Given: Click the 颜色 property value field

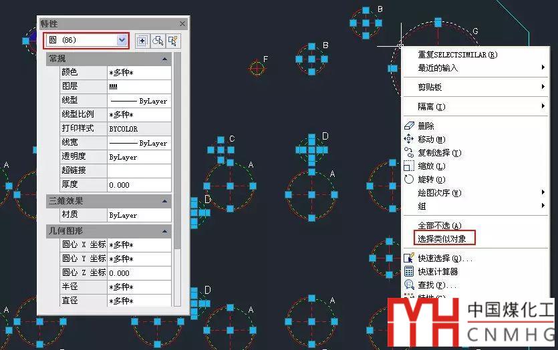Looking at the screenshot, I should click(x=139, y=73).
